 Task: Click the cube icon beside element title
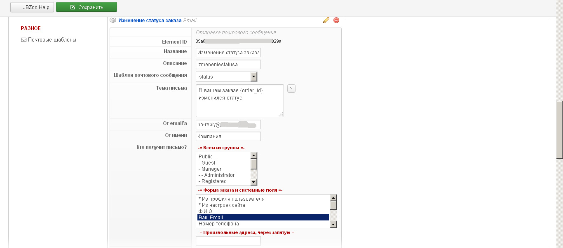coord(113,20)
